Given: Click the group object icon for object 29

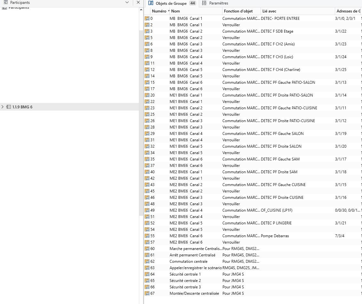Looking at the screenshot, I should (x=147, y=134).
